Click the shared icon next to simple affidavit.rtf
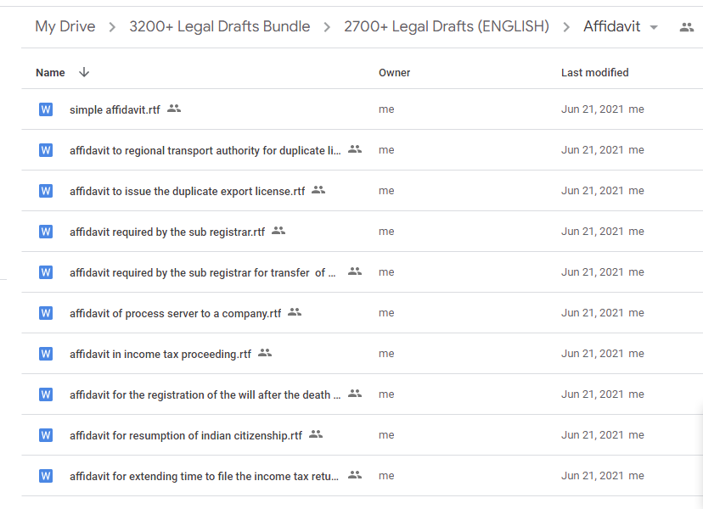The width and height of the screenshot is (703, 509). tap(174, 109)
